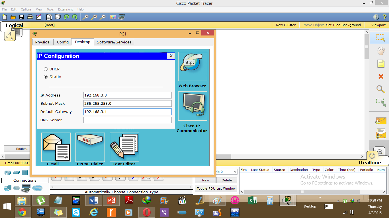Choose the Select tool in right panel
The height and width of the screenshot is (218, 389).
(x=380, y=38)
